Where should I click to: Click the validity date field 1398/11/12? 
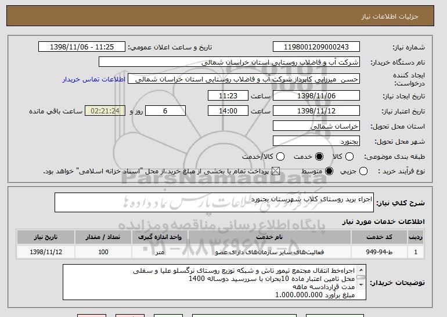(x=316, y=111)
